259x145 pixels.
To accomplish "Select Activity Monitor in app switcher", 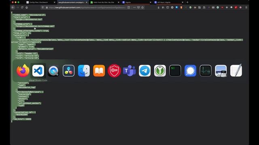I will point(206,71).
